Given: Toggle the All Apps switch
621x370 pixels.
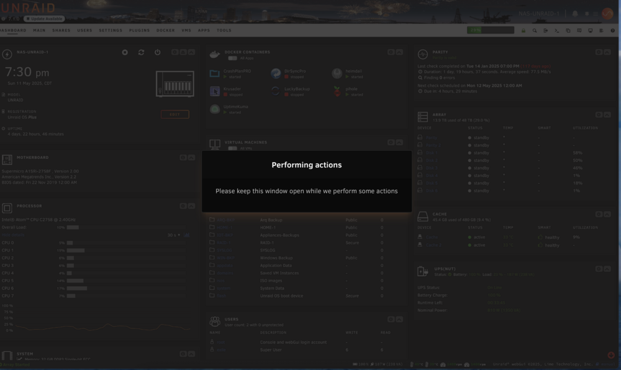Looking at the screenshot, I should pos(232,58).
